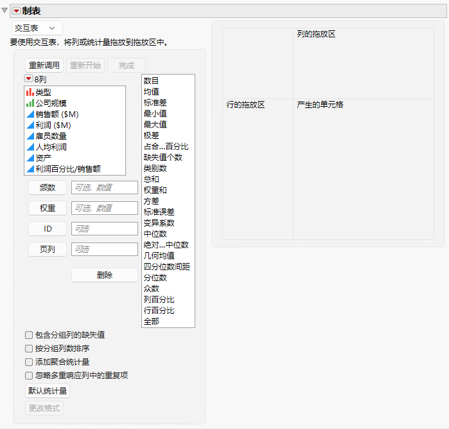Select 最小值 in the statistics list
Screen dimensions: 449x429
(168, 114)
